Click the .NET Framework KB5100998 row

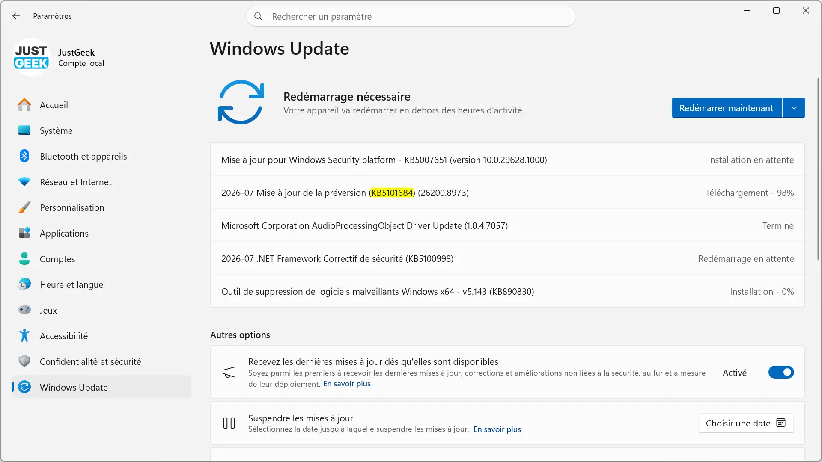point(507,258)
